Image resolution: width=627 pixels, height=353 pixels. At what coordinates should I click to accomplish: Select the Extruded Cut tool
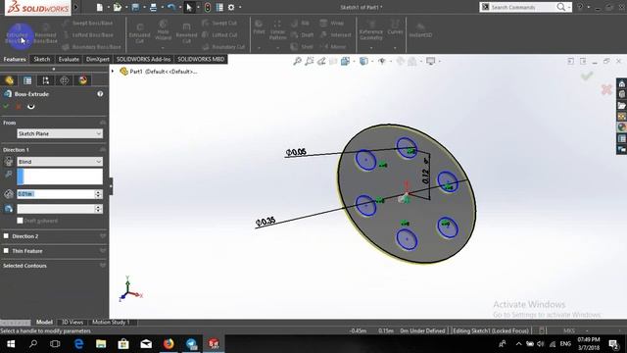139,34
